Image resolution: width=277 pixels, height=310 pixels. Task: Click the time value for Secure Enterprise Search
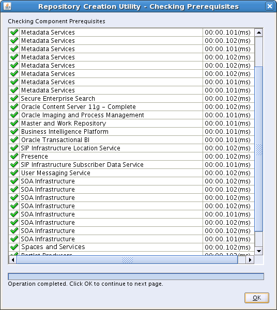(228, 99)
